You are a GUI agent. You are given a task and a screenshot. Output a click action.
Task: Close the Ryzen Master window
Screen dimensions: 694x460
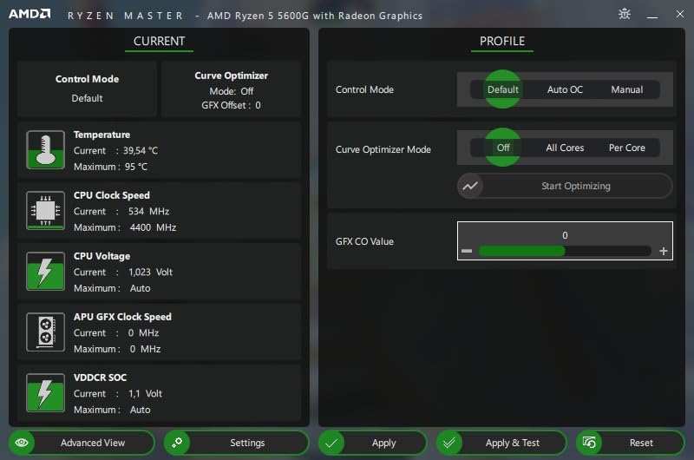pos(680,14)
